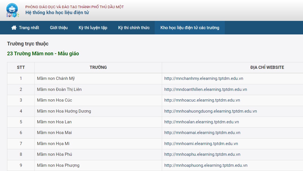303x171 pixels.
Task: Click header text Phòng Giáo dục và Đào tạo
Action: 75,7
